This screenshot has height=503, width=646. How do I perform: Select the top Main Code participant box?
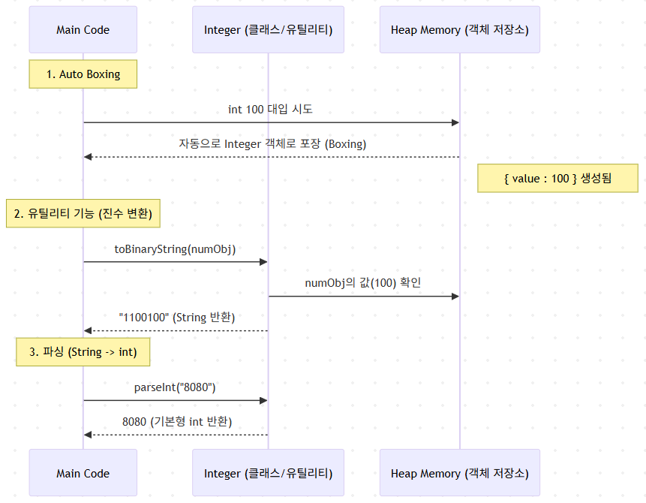83,30
